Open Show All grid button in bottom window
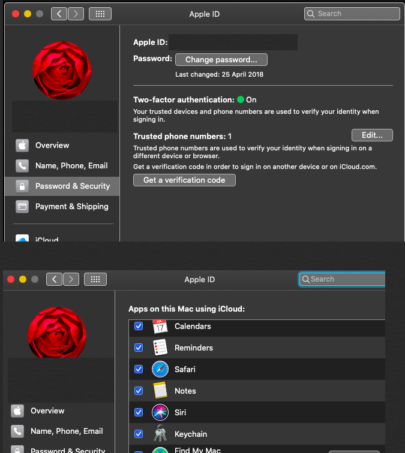The width and height of the screenshot is (405, 453). [95, 279]
